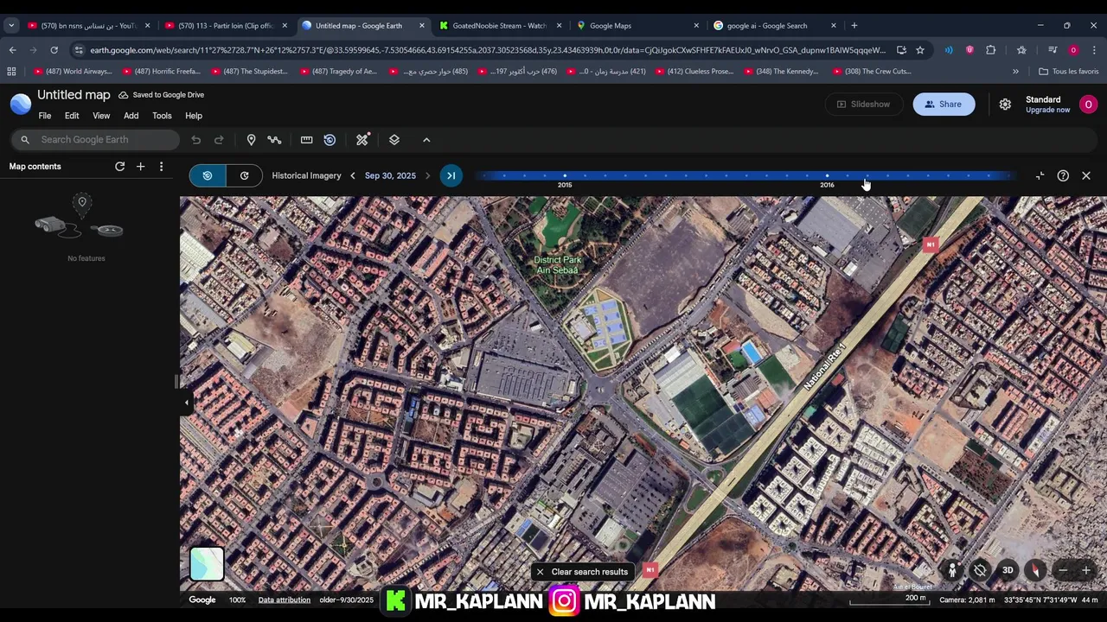This screenshot has height=622, width=1107.
Task: Click the Share button
Action: point(944,104)
